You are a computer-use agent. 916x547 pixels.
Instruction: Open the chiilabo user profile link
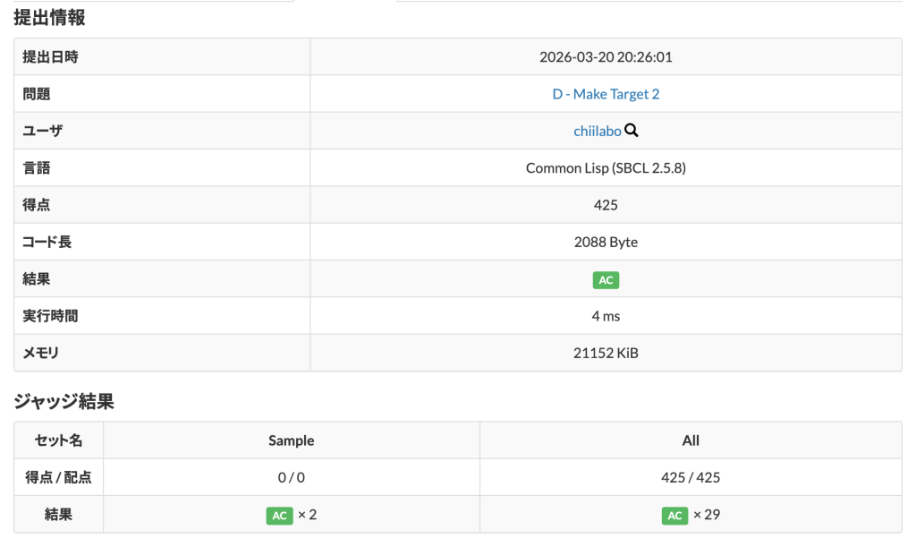click(x=597, y=131)
